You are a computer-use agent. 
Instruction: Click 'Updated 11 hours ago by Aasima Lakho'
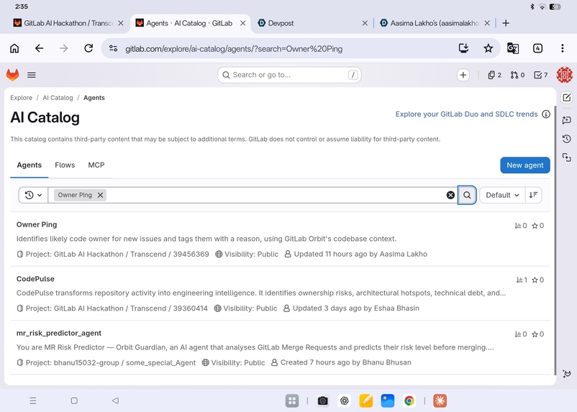click(360, 255)
